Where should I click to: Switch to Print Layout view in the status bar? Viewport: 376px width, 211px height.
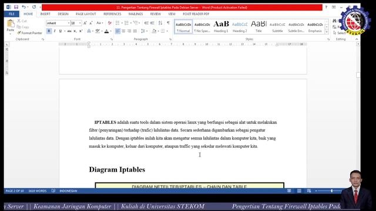(x=299, y=190)
